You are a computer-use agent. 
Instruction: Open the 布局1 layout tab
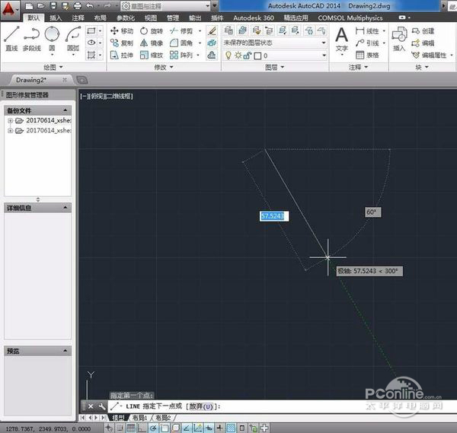coord(139,418)
